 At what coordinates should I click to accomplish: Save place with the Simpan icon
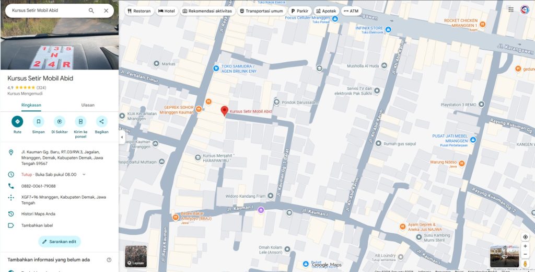[x=38, y=121]
